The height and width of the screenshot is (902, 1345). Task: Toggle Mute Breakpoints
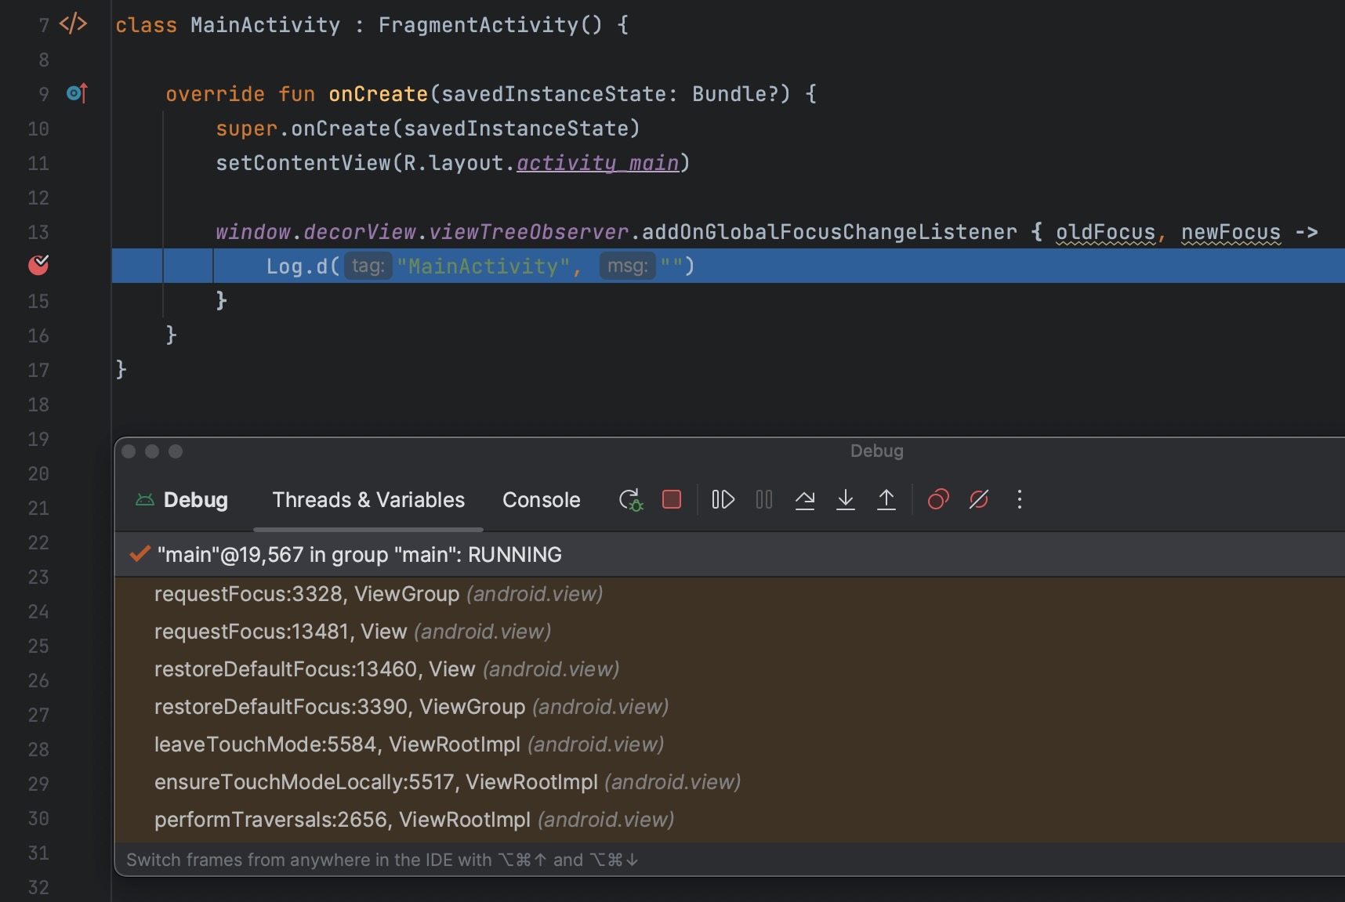click(979, 500)
